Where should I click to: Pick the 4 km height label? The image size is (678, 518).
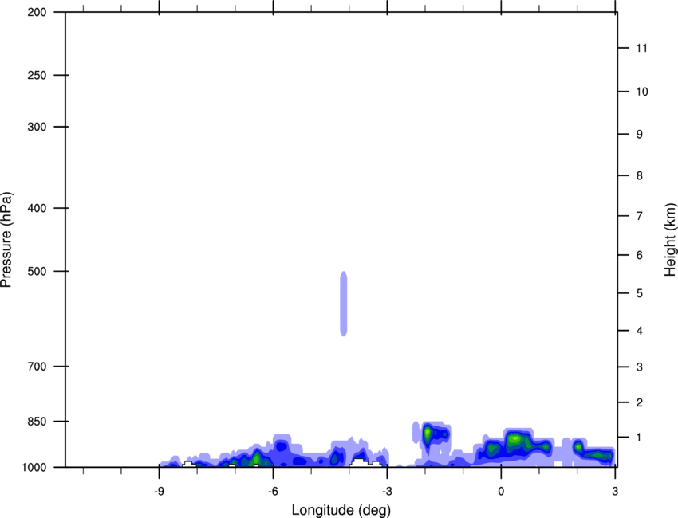640,331
